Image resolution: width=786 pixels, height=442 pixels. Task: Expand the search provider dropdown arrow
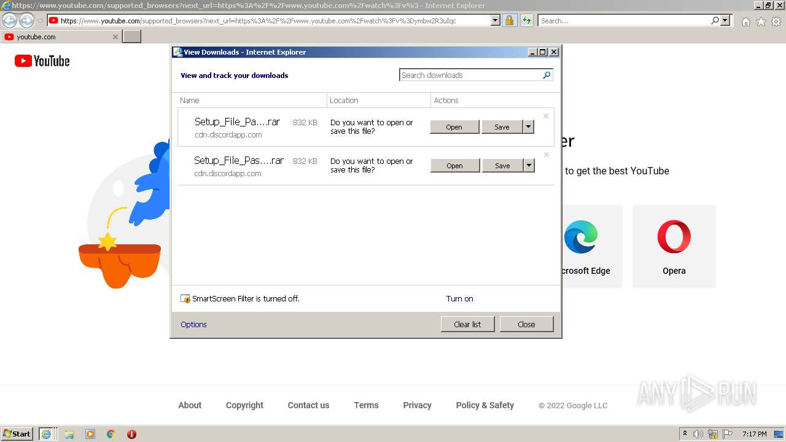(x=725, y=20)
